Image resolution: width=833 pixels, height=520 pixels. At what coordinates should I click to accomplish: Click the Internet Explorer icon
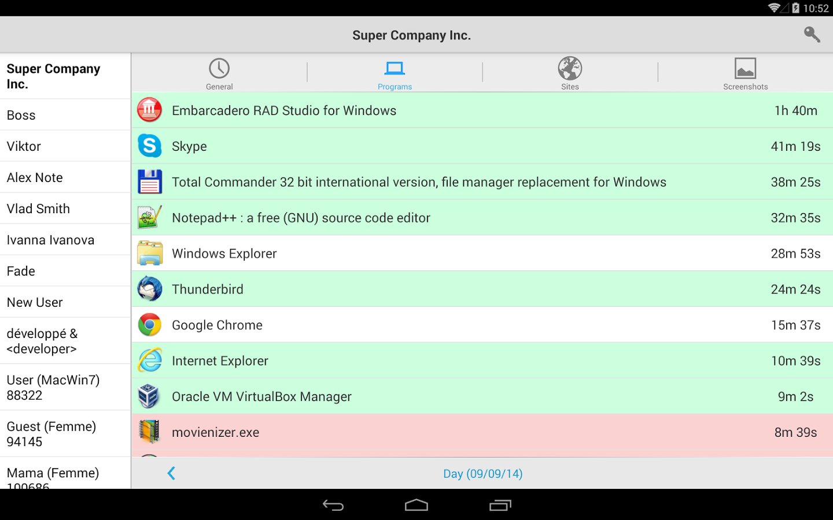click(x=150, y=361)
